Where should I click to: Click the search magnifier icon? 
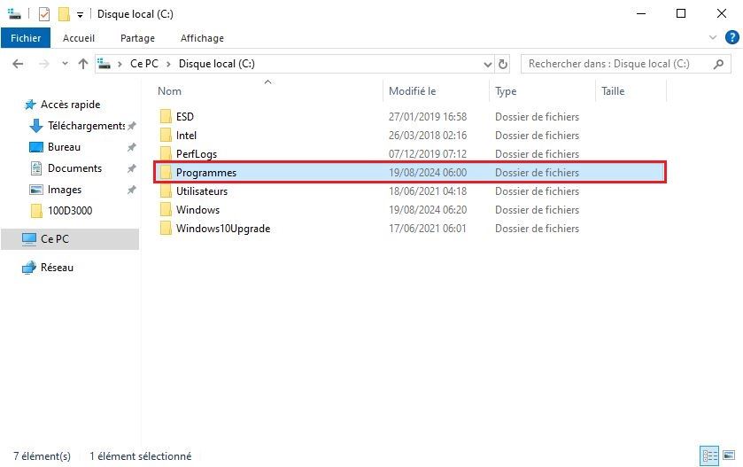(718, 64)
